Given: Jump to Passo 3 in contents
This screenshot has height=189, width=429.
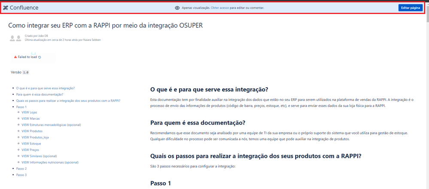Looking at the screenshot, I should coord(21,175).
